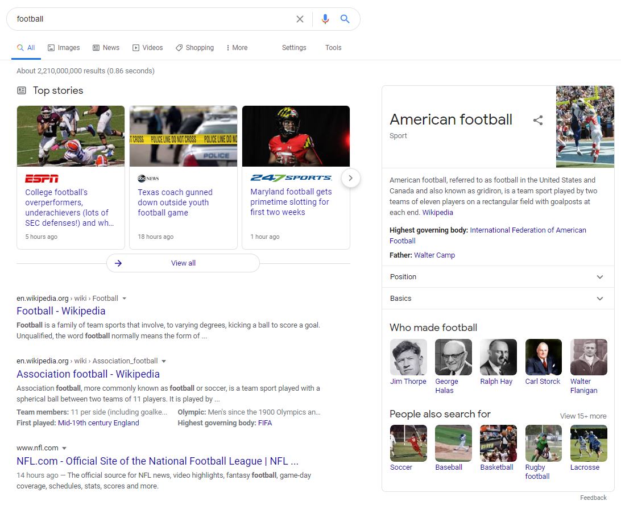Screen dimensions: 621x505
Task: Start voice search with the microphone icon
Action: point(325,19)
